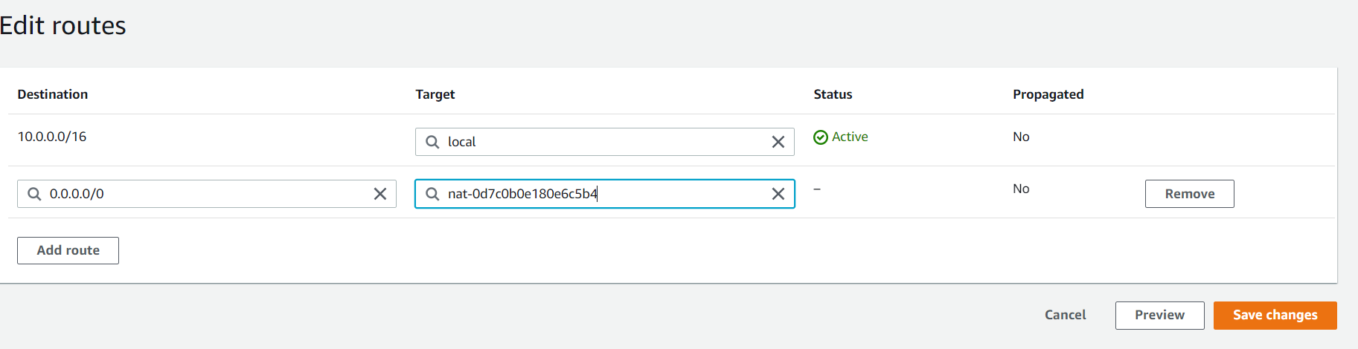Open the 0.0.0.0/0 destination combo box
Screen dimensions: 1358x349
point(201,194)
